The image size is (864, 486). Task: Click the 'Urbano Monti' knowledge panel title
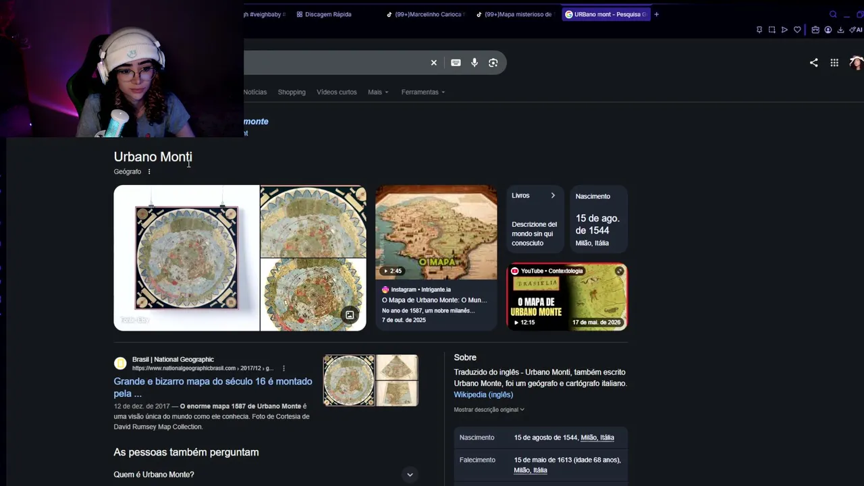[153, 157]
